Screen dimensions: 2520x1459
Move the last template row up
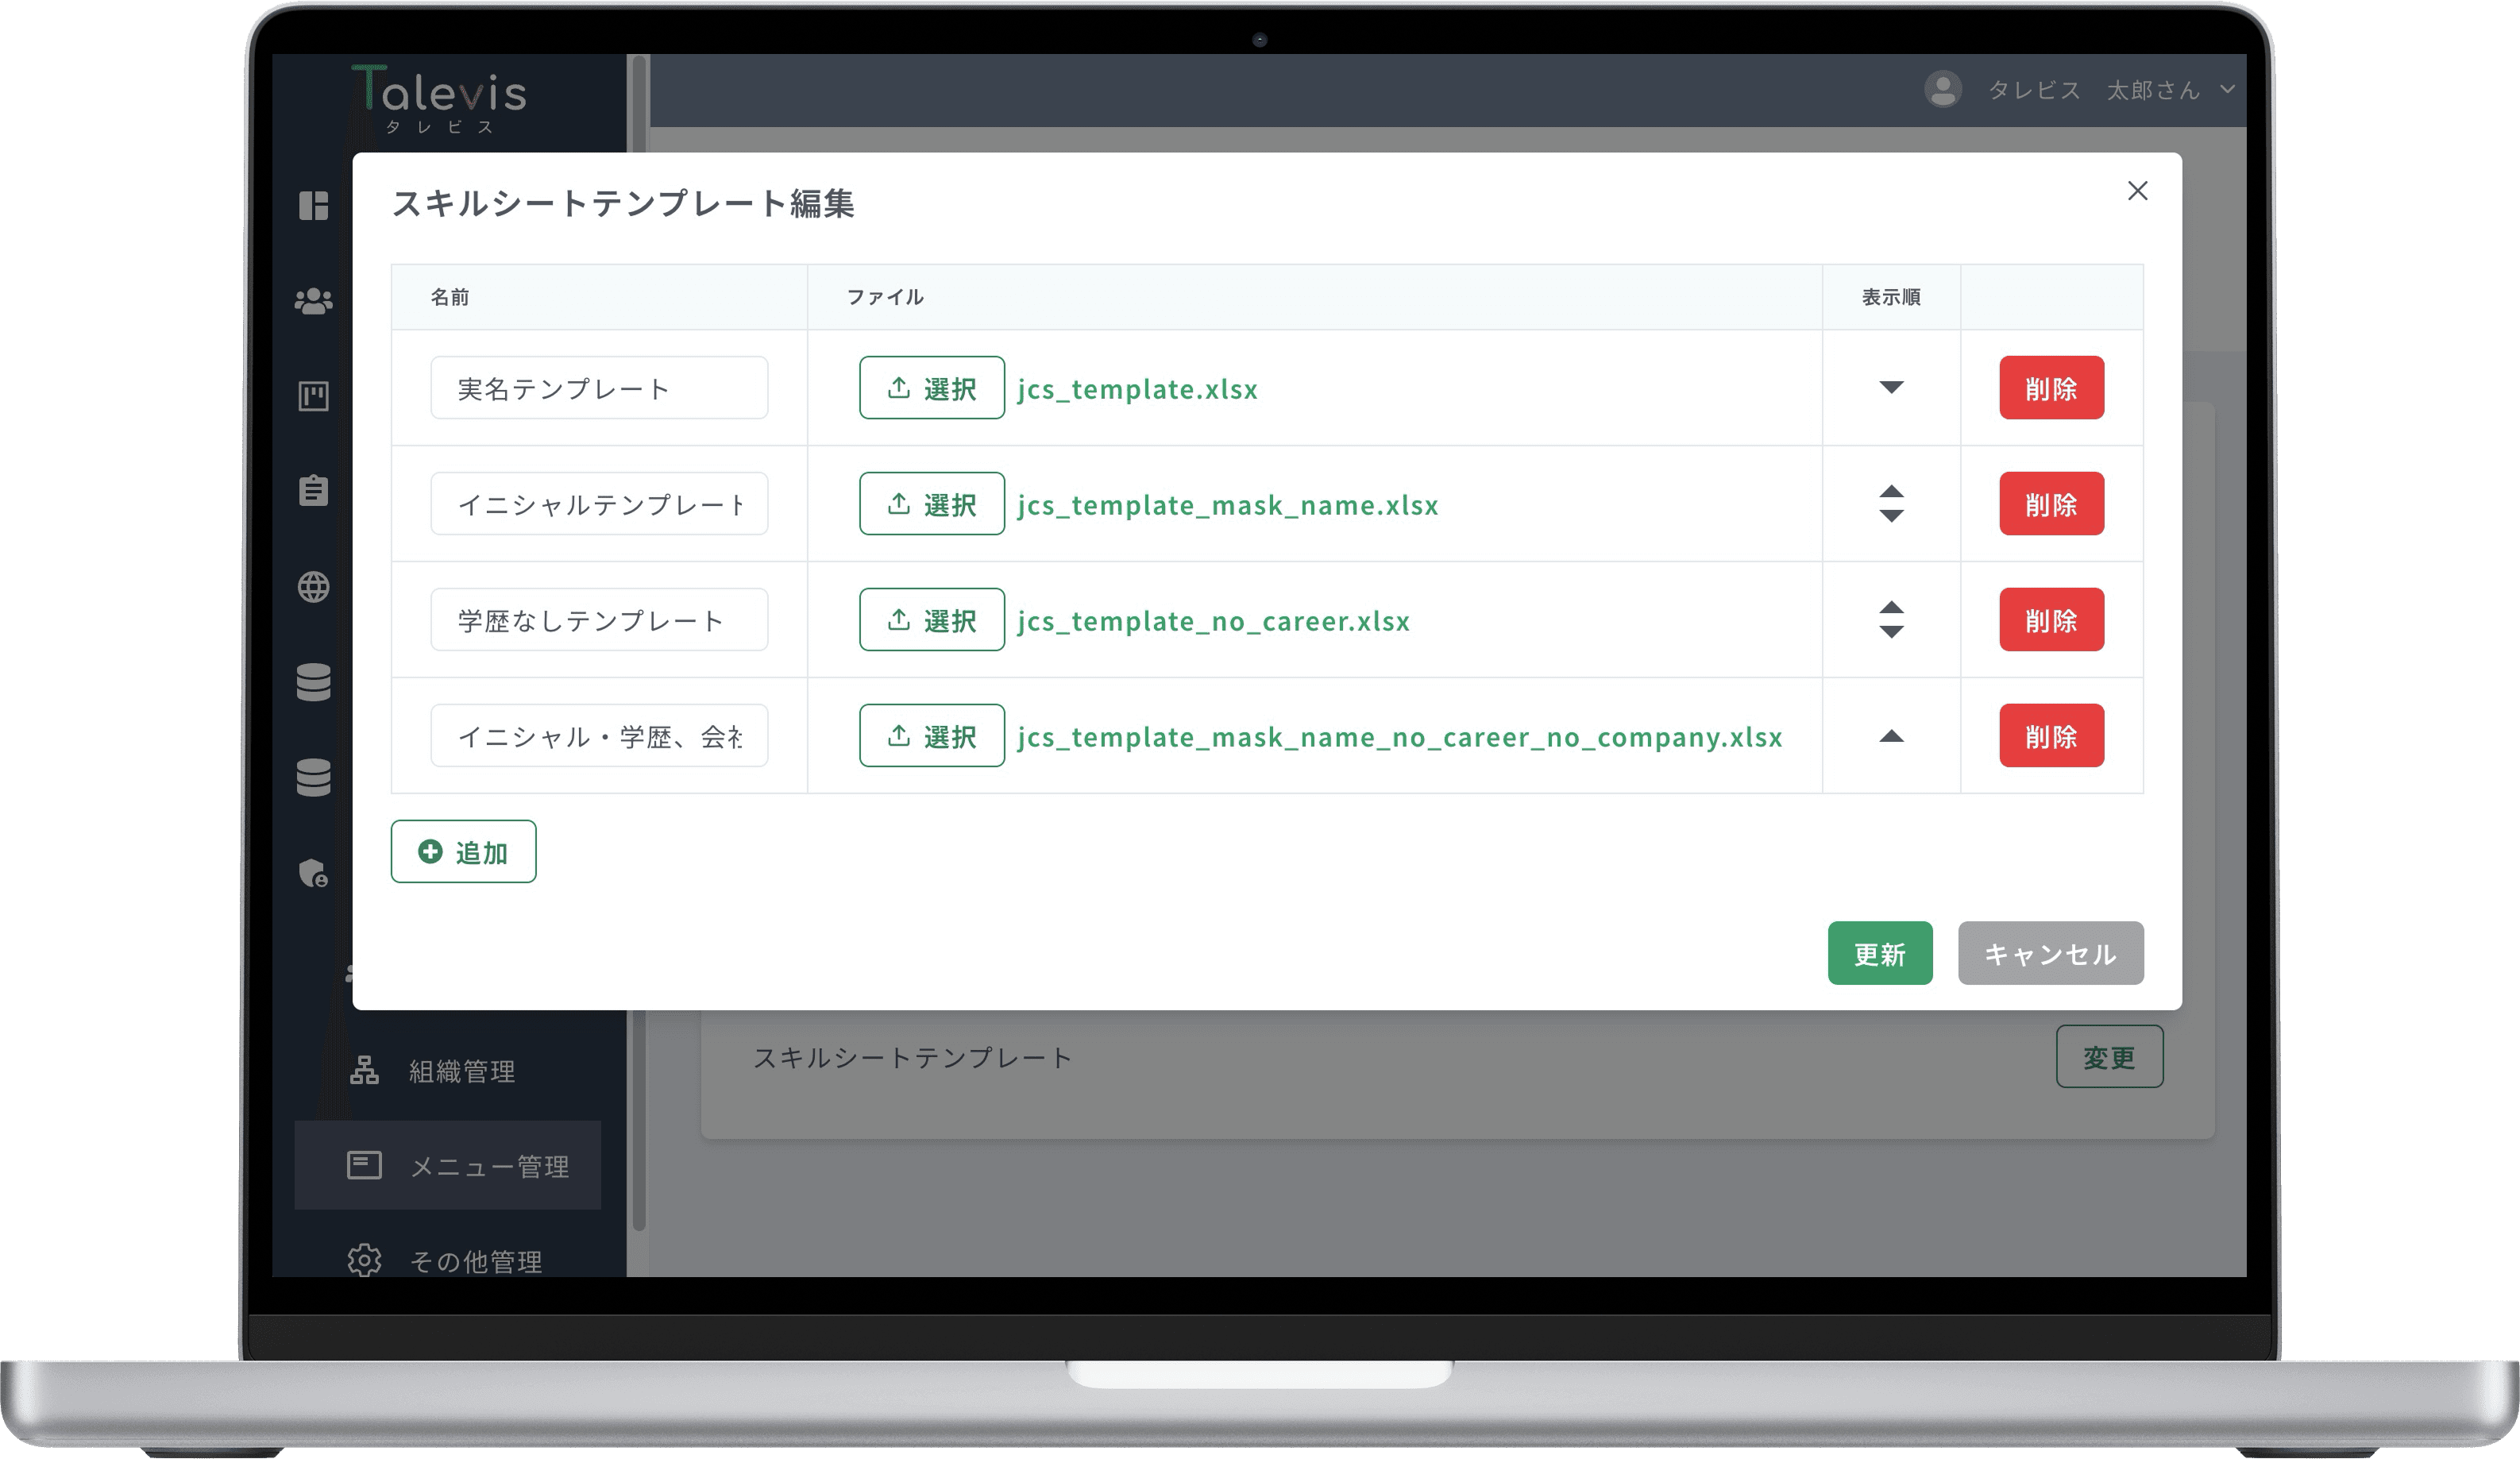(x=1891, y=736)
